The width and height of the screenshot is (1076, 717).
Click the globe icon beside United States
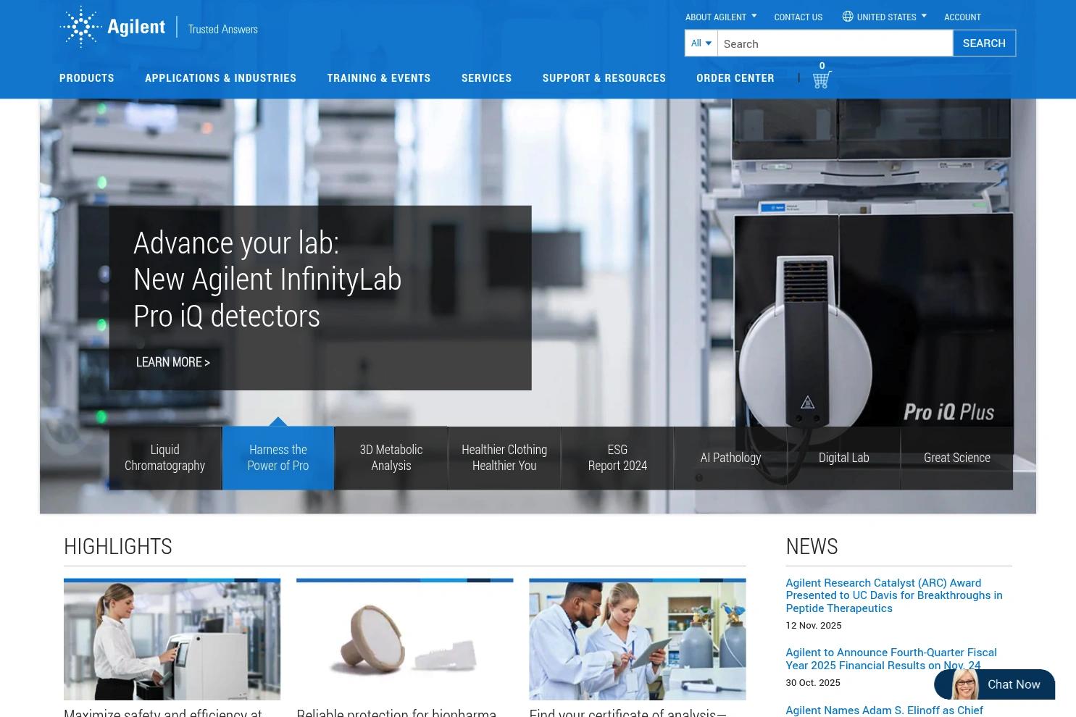point(847,16)
